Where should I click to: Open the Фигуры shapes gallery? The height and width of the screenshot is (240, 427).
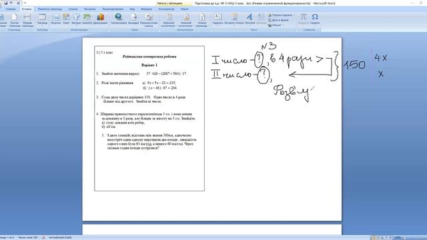pyautogui.click(x=76, y=19)
